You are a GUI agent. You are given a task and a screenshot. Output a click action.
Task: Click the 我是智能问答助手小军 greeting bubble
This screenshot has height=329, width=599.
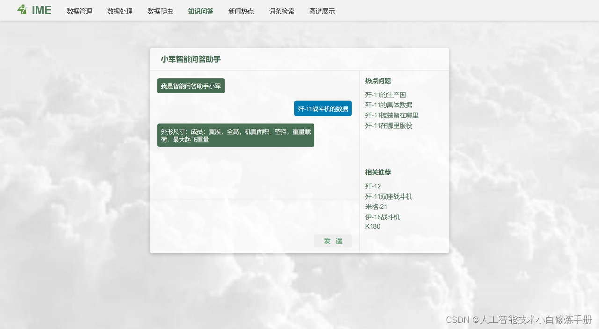pos(191,86)
